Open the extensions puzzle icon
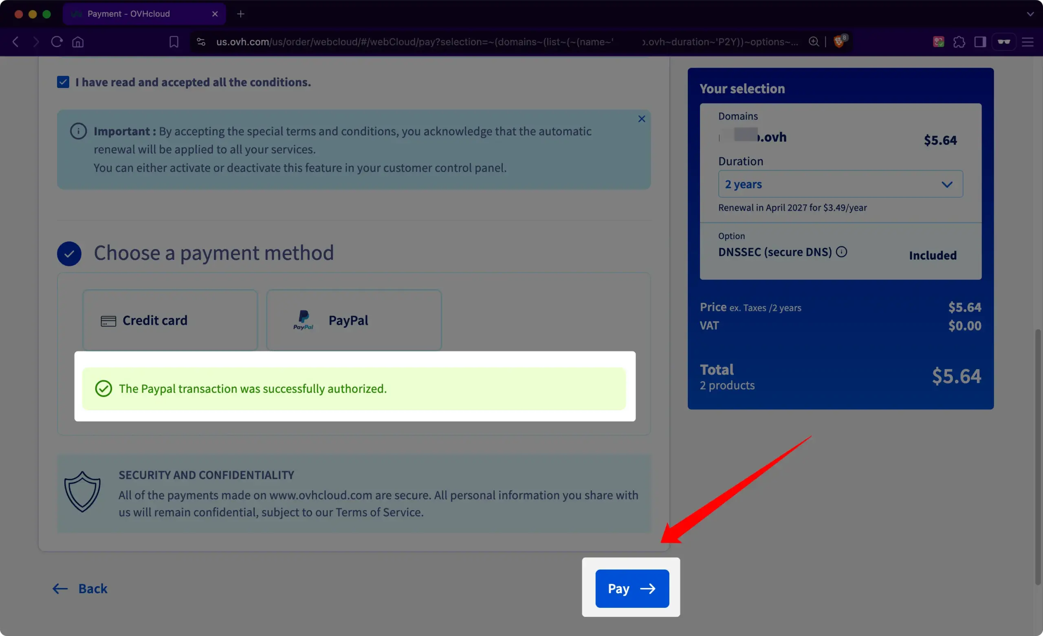This screenshot has height=636, width=1043. 959,42
